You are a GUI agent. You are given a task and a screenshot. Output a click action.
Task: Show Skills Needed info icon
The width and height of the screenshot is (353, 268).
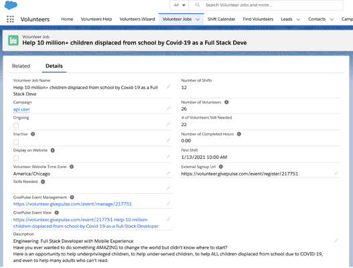point(43,182)
